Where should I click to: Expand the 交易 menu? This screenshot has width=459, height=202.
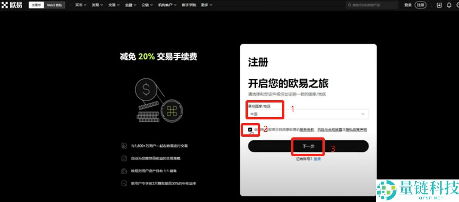[x=114, y=5]
